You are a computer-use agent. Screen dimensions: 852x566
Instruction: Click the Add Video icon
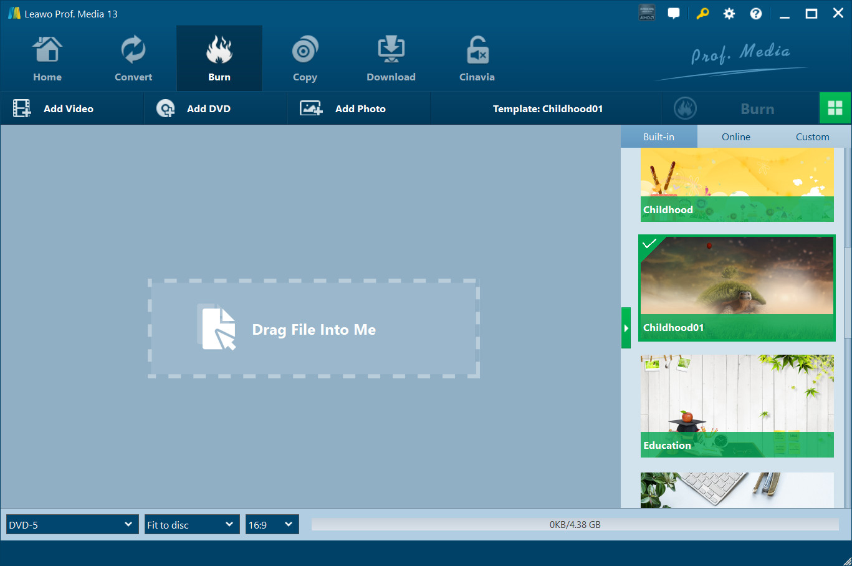click(x=22, y=108)
